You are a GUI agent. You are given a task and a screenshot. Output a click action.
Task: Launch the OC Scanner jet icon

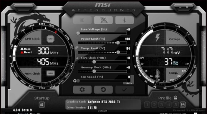(x=103, y=20)
